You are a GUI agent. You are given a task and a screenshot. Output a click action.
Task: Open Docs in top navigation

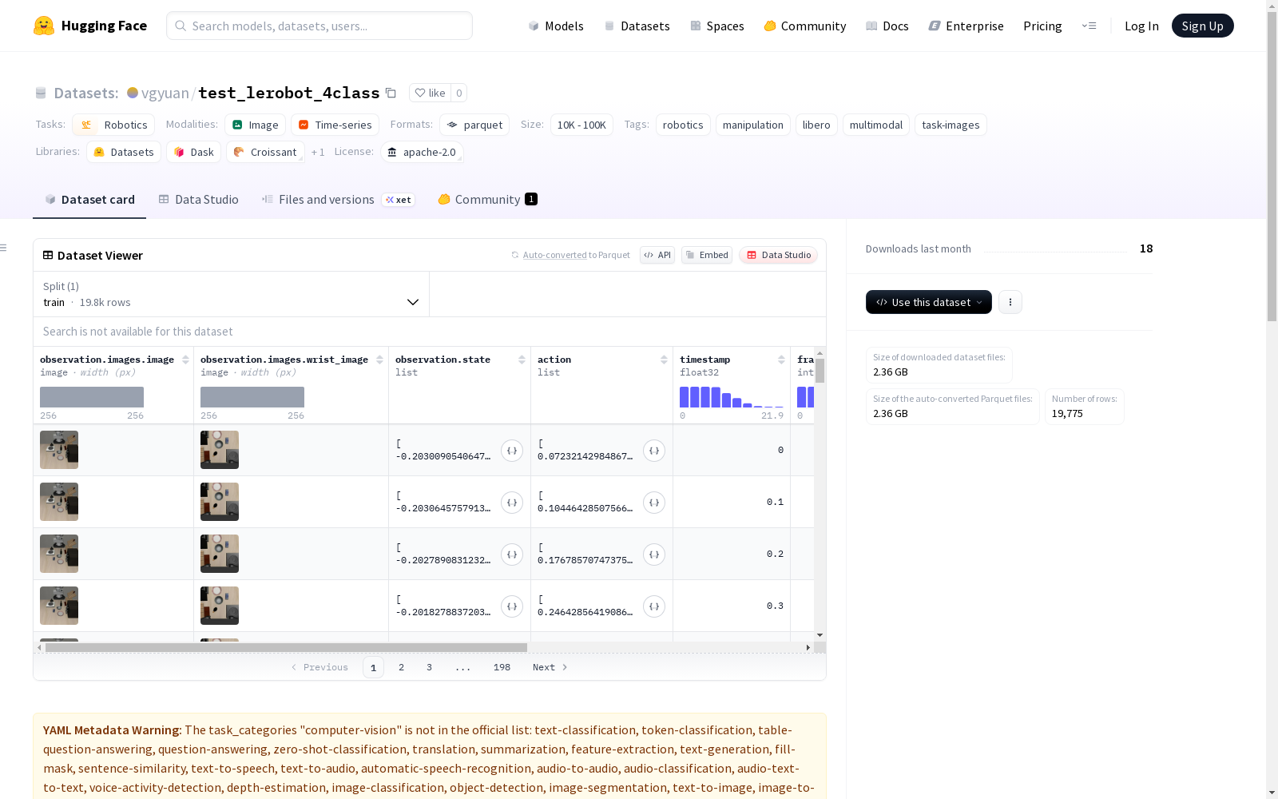pyautogui.click(x=887, y=26)
